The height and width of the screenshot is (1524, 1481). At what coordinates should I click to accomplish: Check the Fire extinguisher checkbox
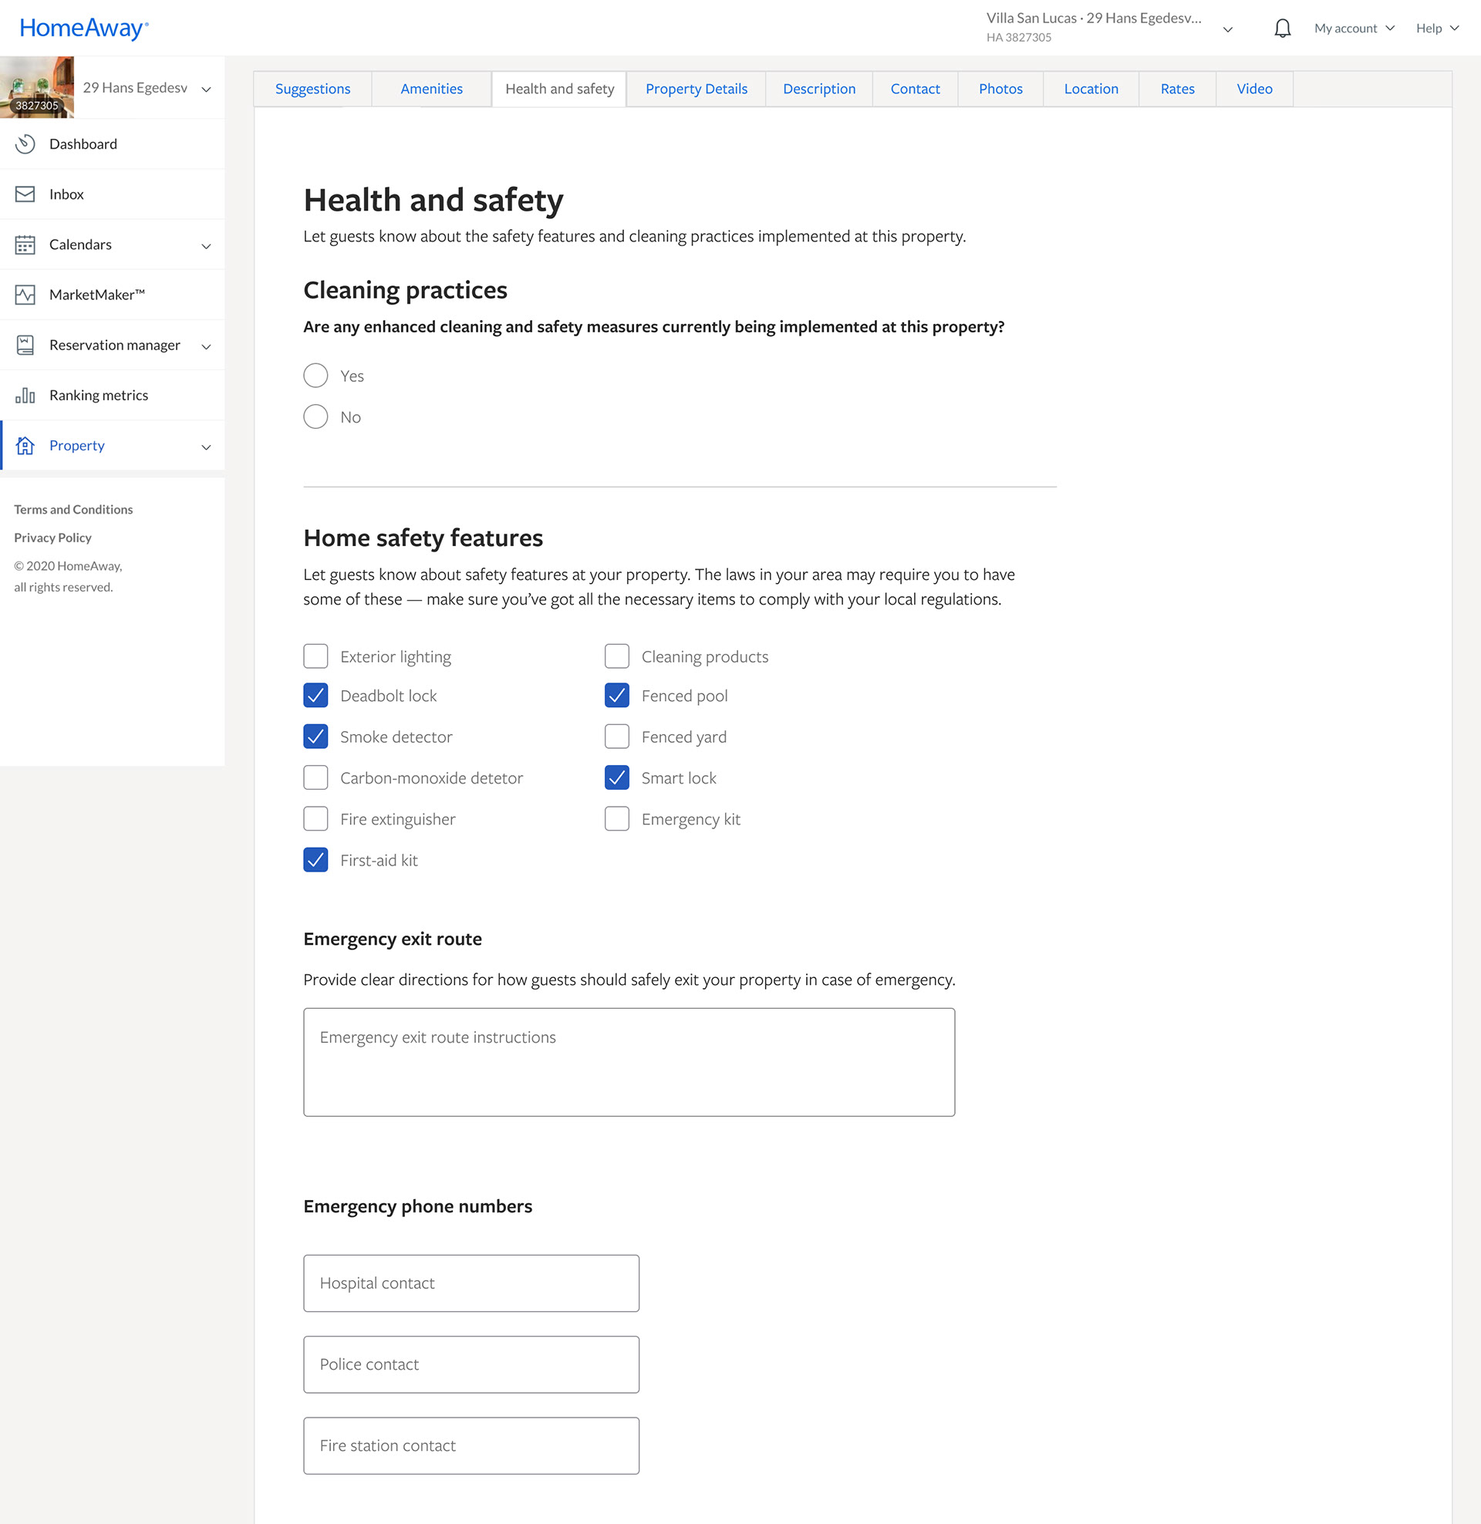pos(315,819)
